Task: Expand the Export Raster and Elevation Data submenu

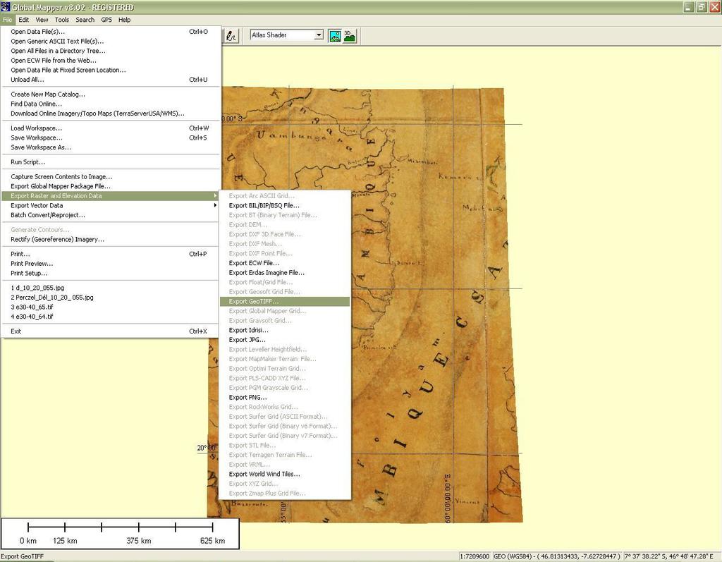Action: click(110, 196)
